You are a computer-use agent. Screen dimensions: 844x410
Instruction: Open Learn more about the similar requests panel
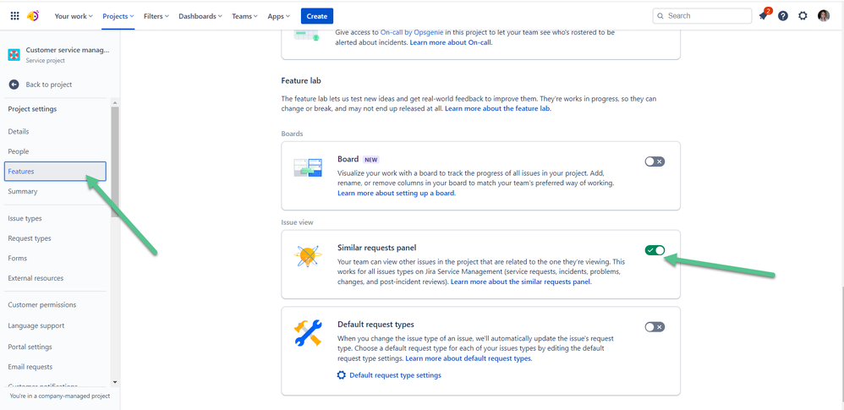[521, 282]
